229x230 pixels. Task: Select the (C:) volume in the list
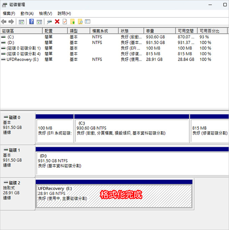click(11, 37)
